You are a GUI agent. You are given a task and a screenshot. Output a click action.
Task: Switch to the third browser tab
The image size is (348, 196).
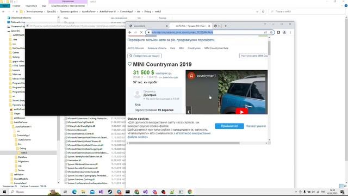tap(217, 26)
